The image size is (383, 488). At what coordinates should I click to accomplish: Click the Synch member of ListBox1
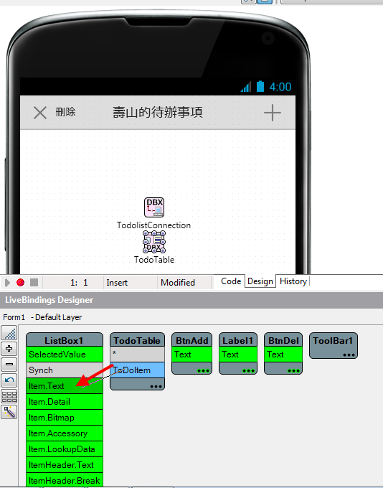(x=65, y=370)
